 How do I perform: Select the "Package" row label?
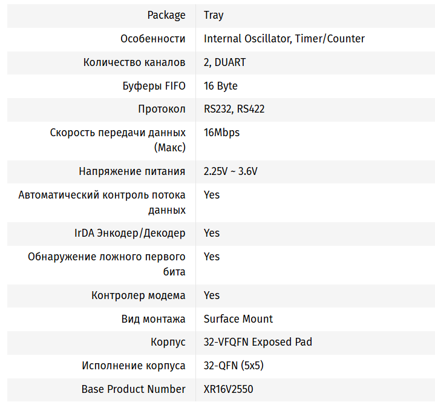pos(166,15)
